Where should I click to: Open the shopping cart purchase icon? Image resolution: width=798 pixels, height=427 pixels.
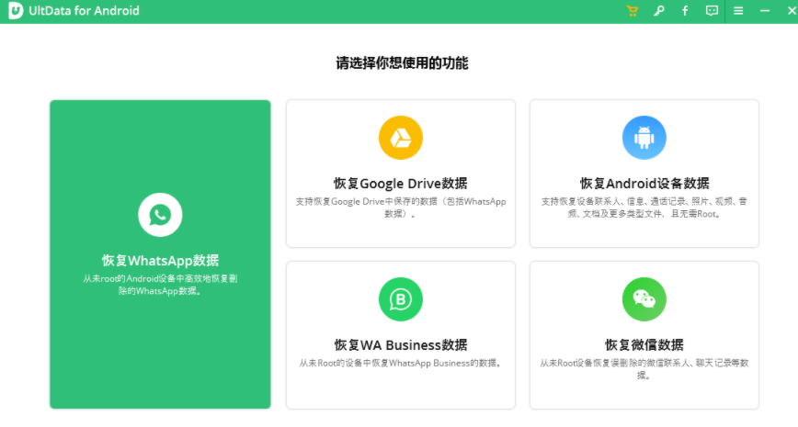click(633, 11)
